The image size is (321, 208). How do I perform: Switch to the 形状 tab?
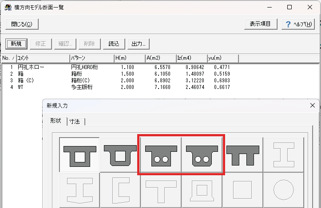56,121
